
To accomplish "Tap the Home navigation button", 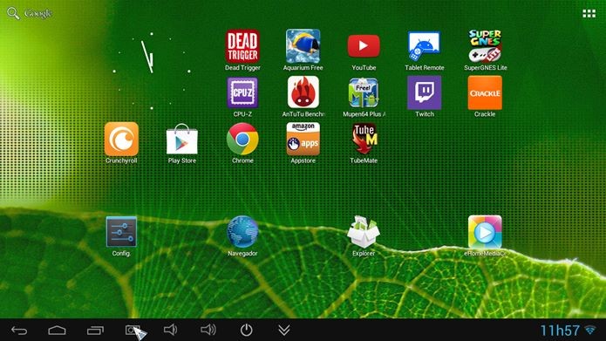I will point(57,331).
